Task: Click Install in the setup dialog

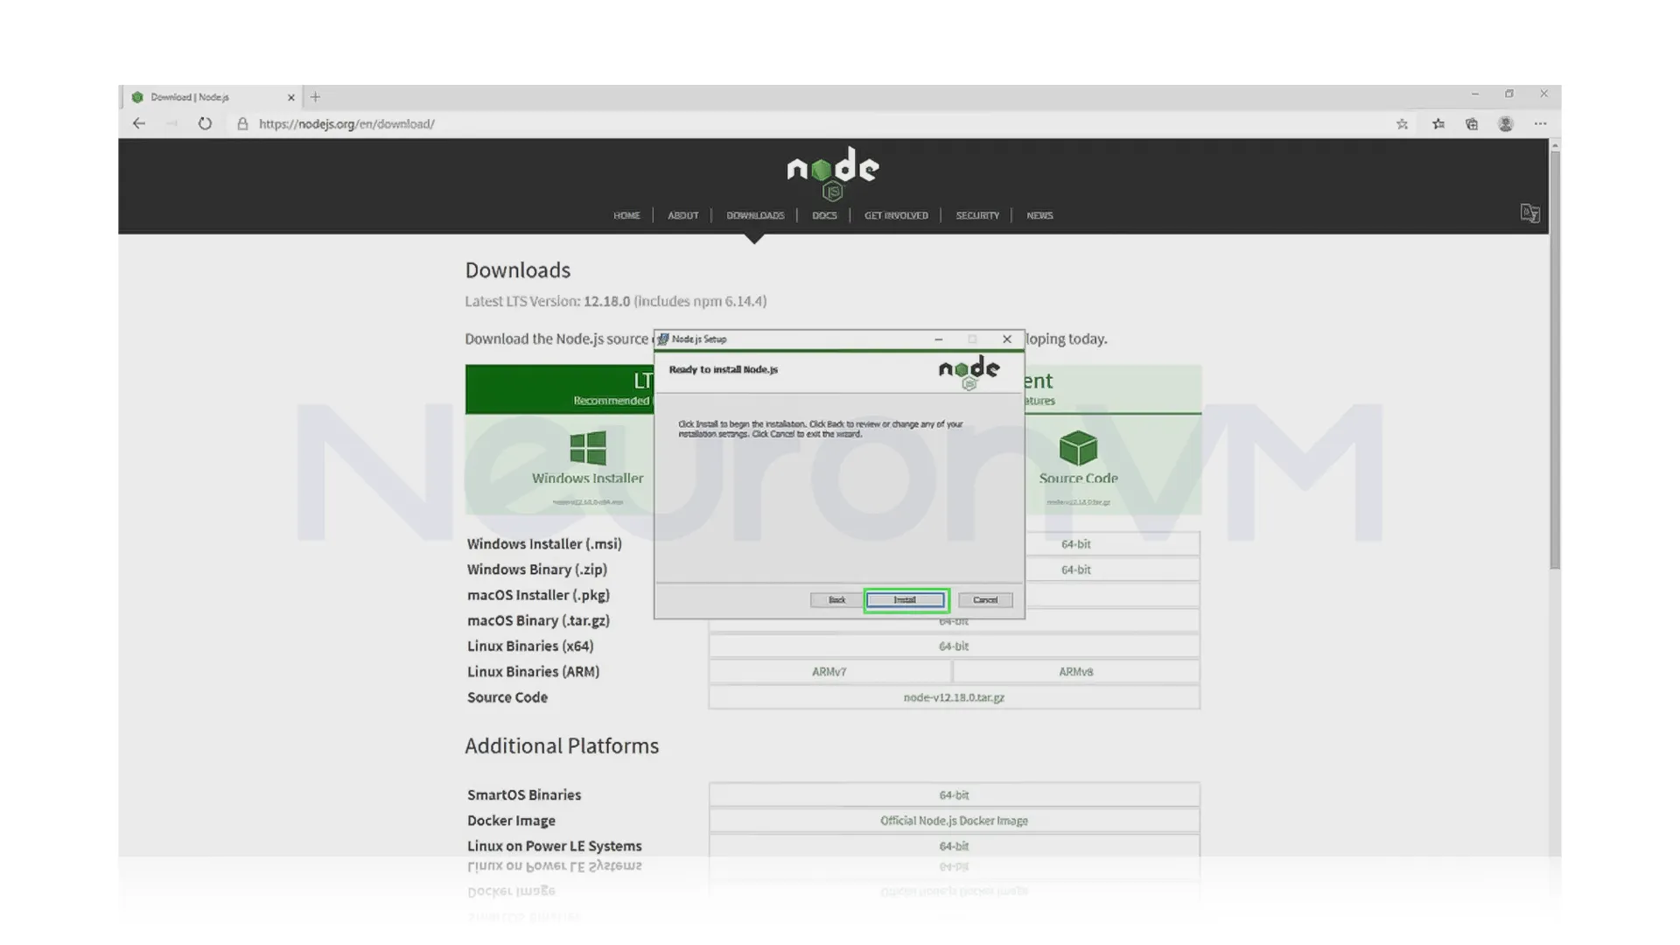Action: pos(906,600)
